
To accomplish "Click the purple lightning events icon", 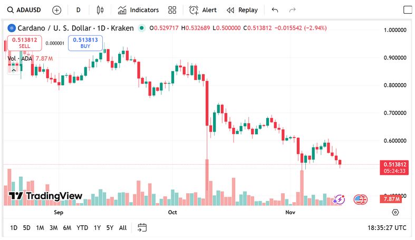I will coord(339,199).
